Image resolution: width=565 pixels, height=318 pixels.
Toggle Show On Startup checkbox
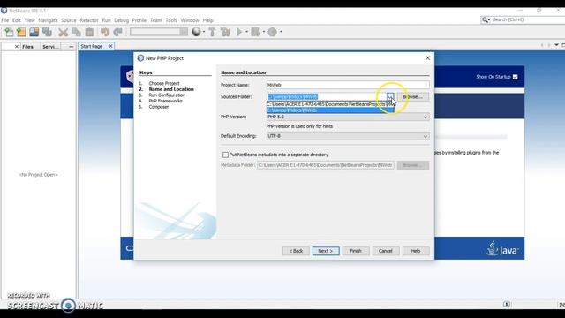click(x=516, y=77)
